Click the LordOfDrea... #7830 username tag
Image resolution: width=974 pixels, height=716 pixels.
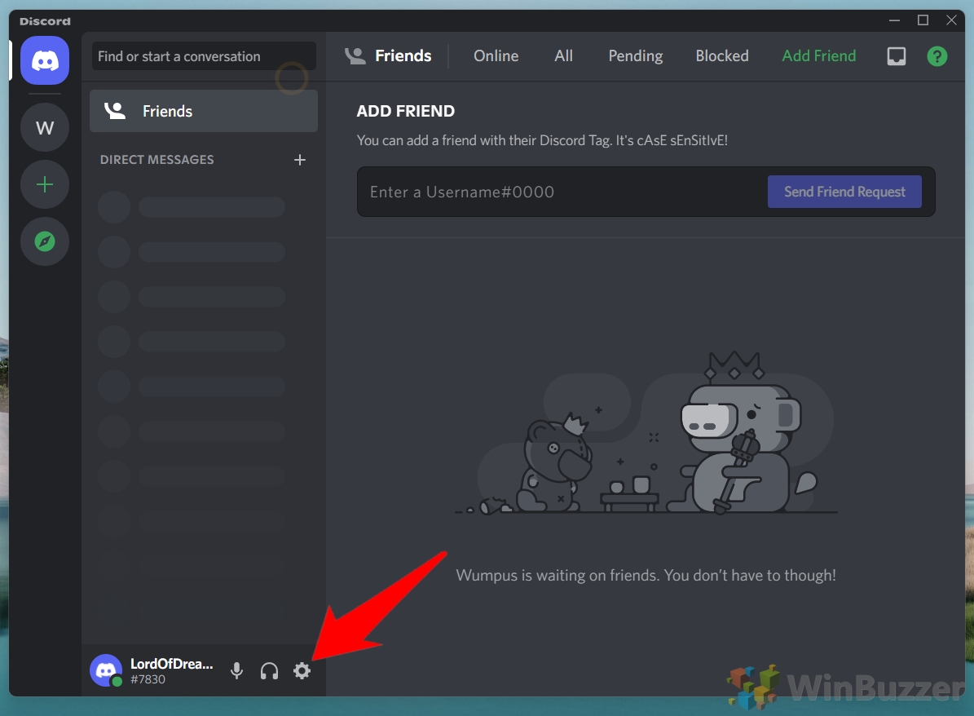(x=172, y=671)
